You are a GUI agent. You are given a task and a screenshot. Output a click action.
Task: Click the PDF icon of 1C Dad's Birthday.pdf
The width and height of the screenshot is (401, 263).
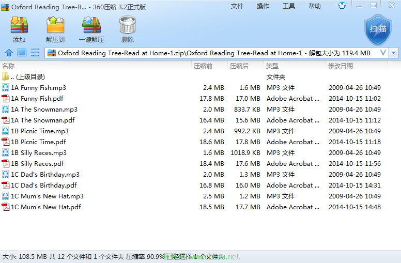[5, 185]
